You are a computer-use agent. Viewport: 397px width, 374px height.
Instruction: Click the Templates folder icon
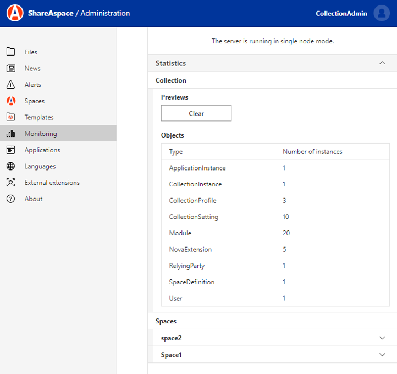10,117
